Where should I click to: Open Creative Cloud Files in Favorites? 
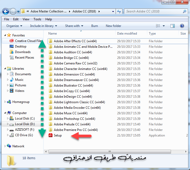pos(28,41)
